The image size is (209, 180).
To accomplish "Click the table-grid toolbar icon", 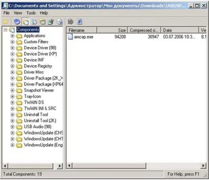I will tap(43, 22).
